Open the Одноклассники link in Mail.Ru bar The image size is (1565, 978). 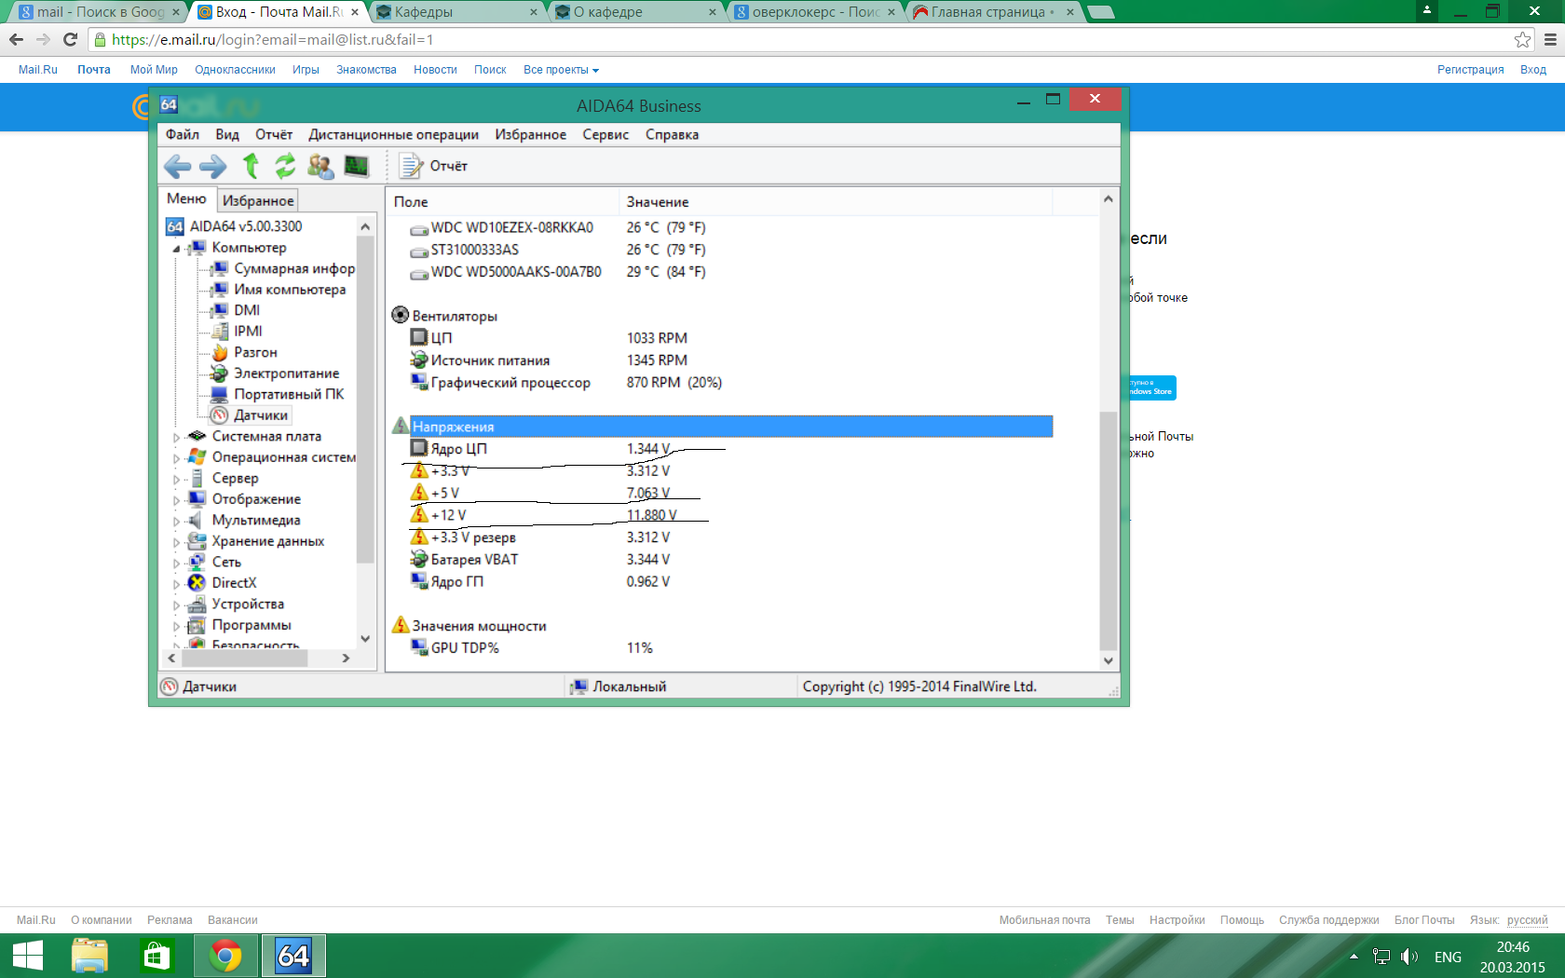(x=235, y=70)
